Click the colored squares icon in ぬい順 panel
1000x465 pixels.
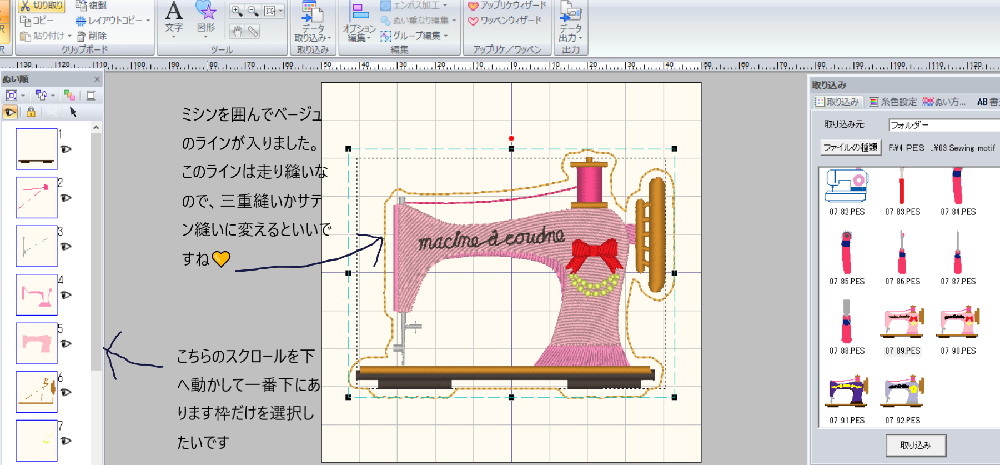(x=69, y=96)
